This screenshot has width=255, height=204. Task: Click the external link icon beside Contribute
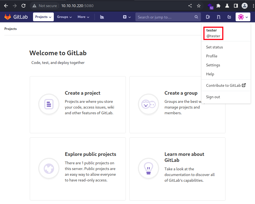(x=244, y=85)
